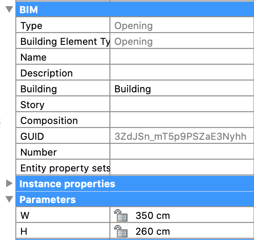Select the Type row showing Opening
The height and width of the screenshot is (240, 254).
tap(135, 25)
